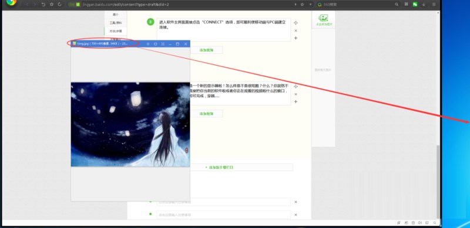Click the search magnifier in toolbar
Image resolution: width=470 pixels, height=228 pixels.
click(x=397, y=5)
